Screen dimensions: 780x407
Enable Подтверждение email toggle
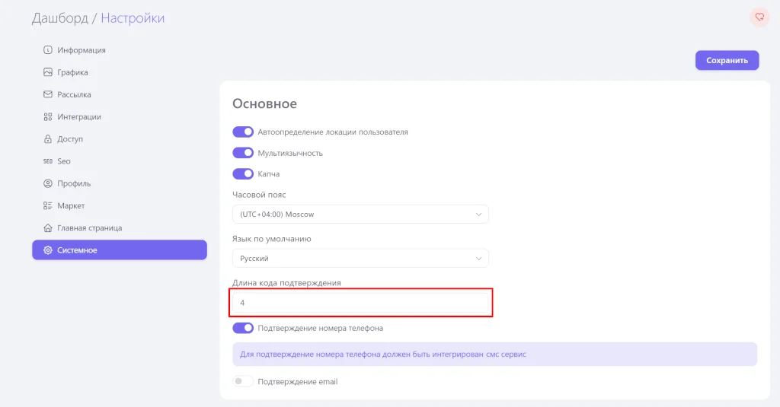(x=243, y=381)
